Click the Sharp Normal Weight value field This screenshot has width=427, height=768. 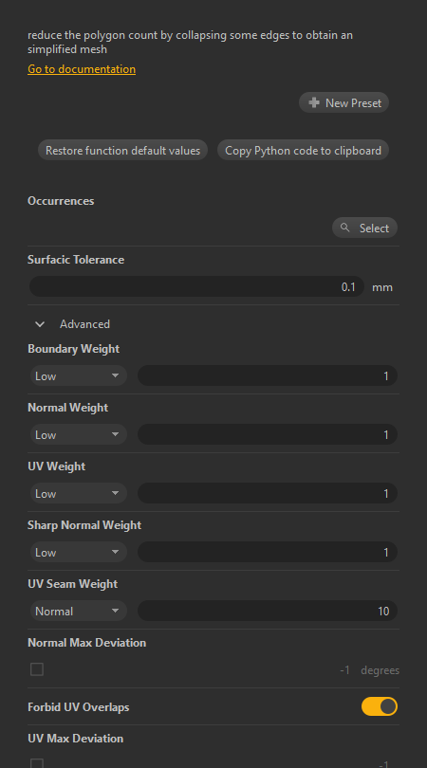(x=268, y=552)
